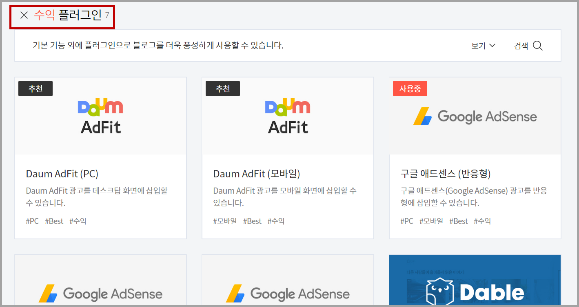Open the 구글 애드센스 (반응형) plugin title
Screen dimensions: 579x307
tap(446, 174)
